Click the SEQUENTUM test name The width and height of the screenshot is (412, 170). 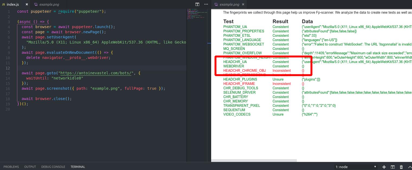click(x=234, y=110)
